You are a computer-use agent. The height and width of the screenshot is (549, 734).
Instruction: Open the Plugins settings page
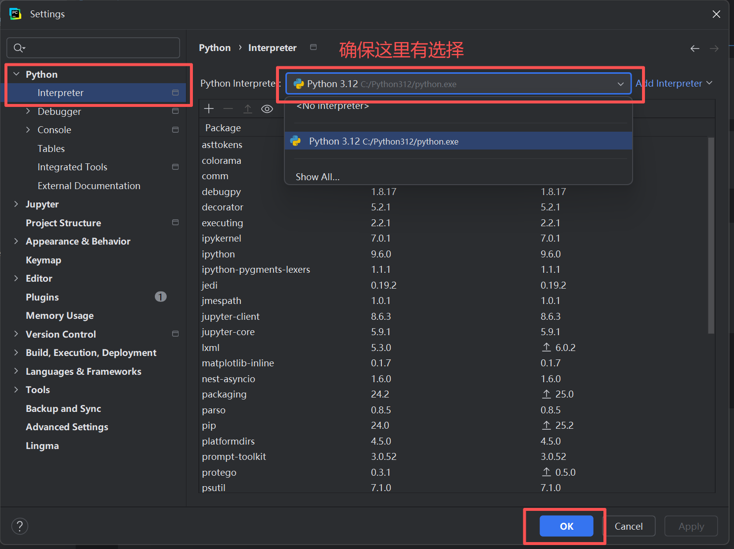[x=42, y=297]
